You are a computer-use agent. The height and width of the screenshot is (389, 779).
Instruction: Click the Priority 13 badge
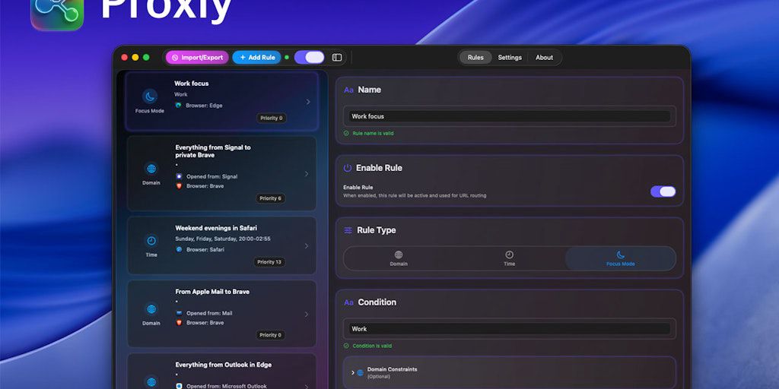coord(269,262)
